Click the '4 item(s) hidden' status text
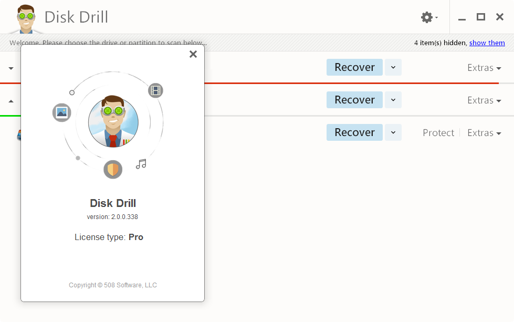The height and width of the screenshot is (322, 514). (440, 43)
